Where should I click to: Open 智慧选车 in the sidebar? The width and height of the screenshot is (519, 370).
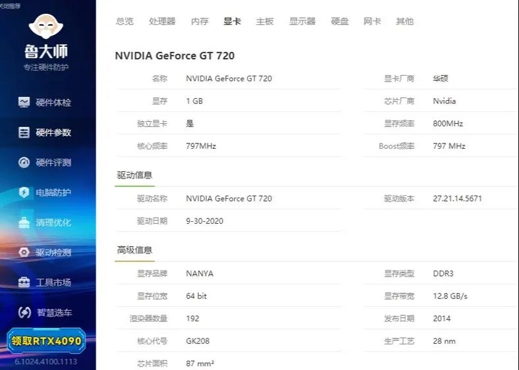[45, 313]
